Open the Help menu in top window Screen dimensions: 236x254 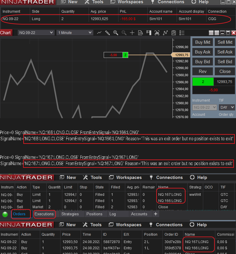pos(200,2)
